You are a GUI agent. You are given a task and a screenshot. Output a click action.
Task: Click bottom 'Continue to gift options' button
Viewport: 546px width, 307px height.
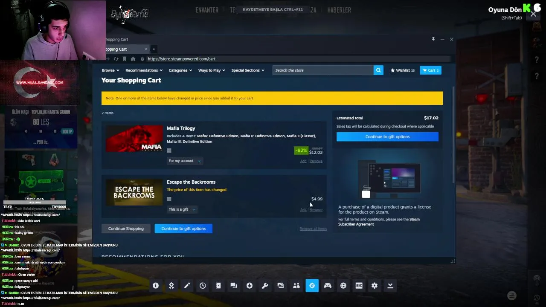coord(183,229)
